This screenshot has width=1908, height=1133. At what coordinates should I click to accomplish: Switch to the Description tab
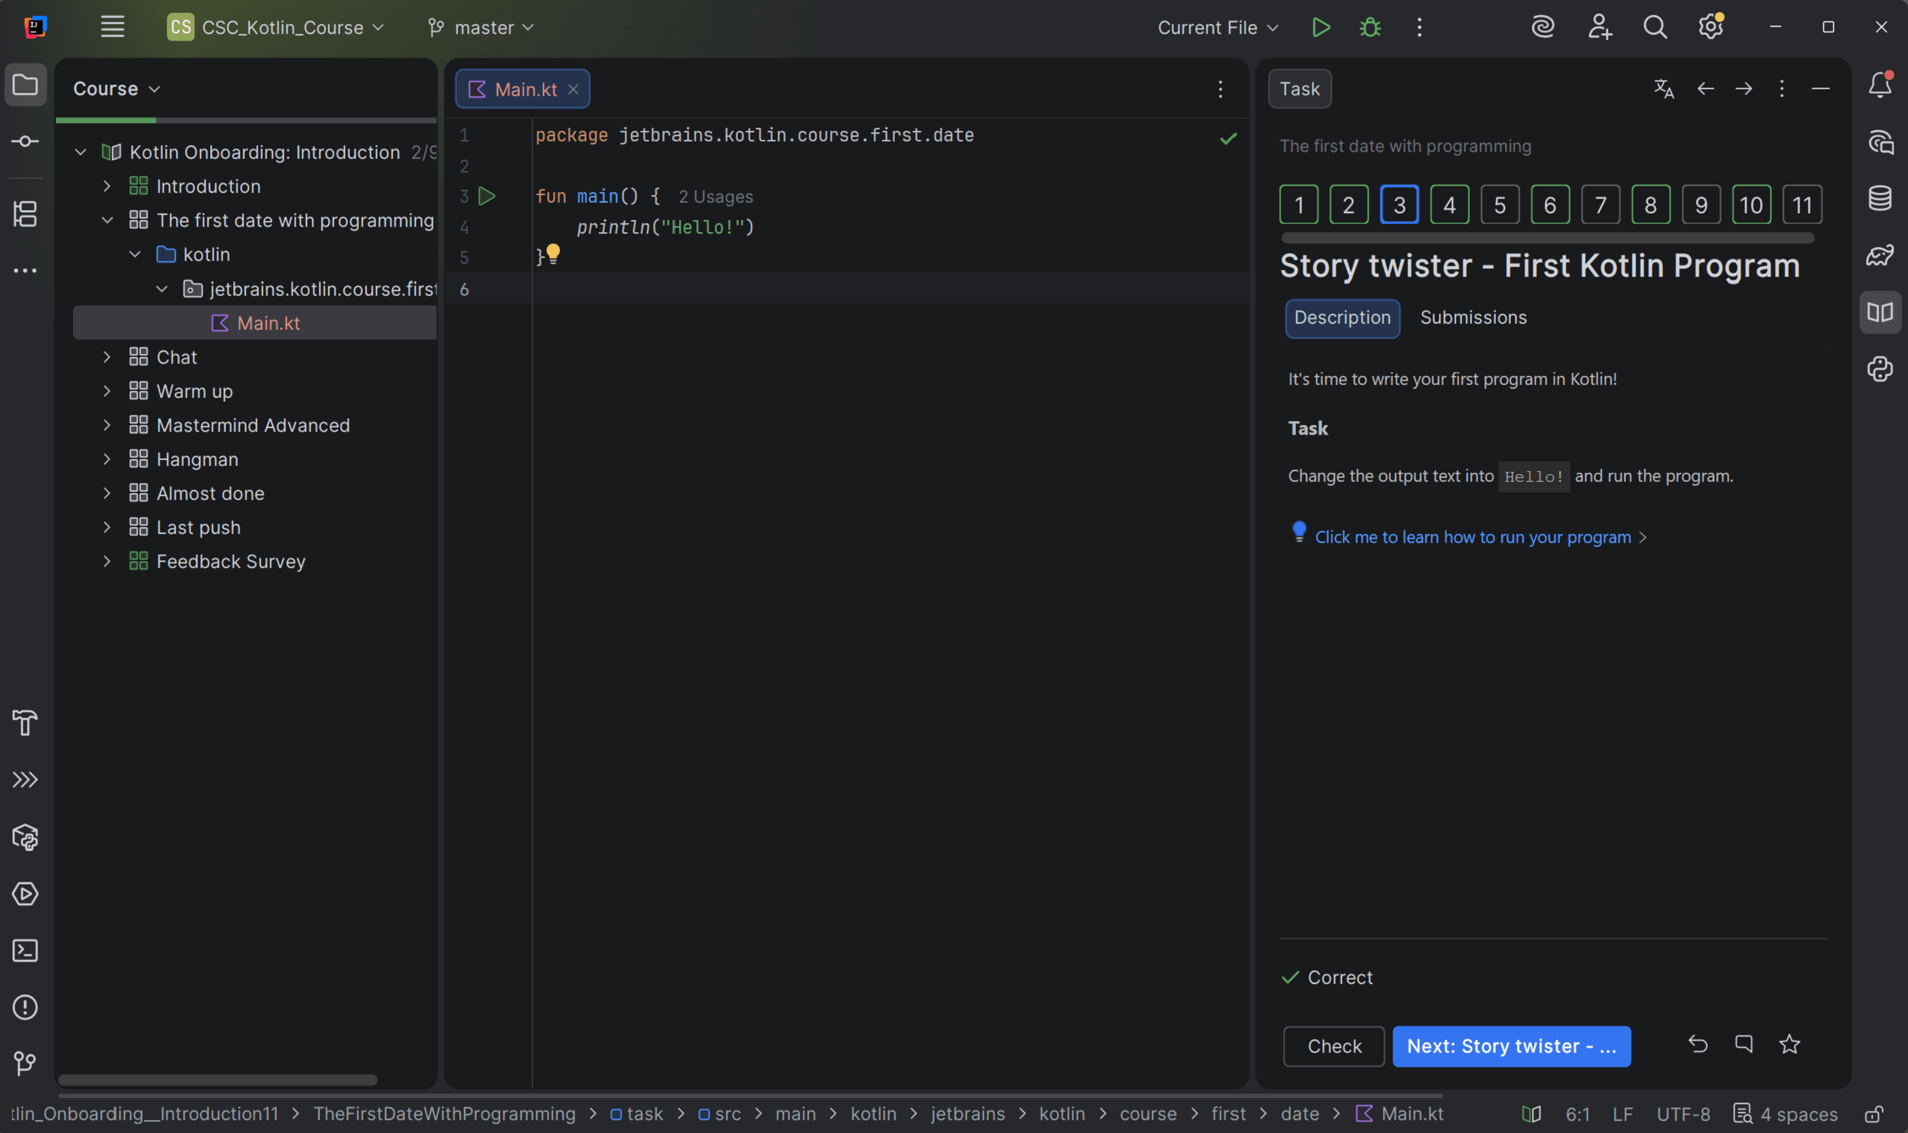click(x=1342, y=319)
